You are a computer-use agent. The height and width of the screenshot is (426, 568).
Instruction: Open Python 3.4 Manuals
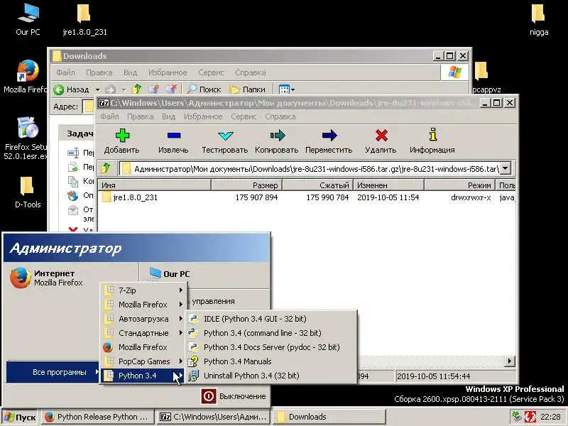point(271,361)
